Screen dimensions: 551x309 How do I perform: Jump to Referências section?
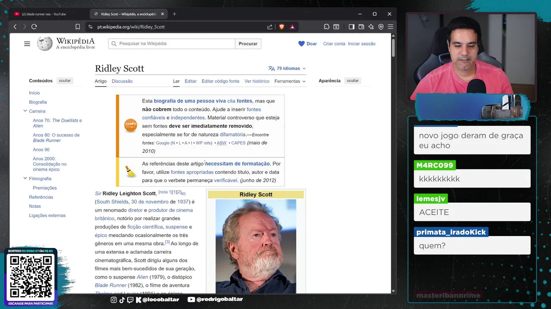click(41, 197)
